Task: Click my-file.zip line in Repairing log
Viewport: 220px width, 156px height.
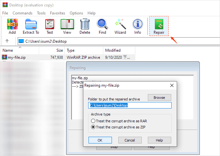Action: [80, 78]
